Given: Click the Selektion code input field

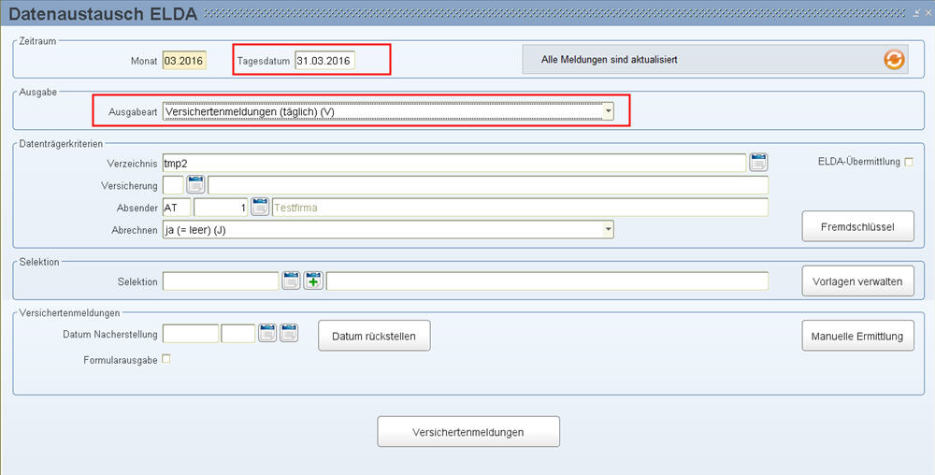Looking at the screenshot, I should click(x=221, y=281).
